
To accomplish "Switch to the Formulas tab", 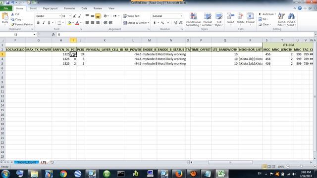I will [69, 8].
